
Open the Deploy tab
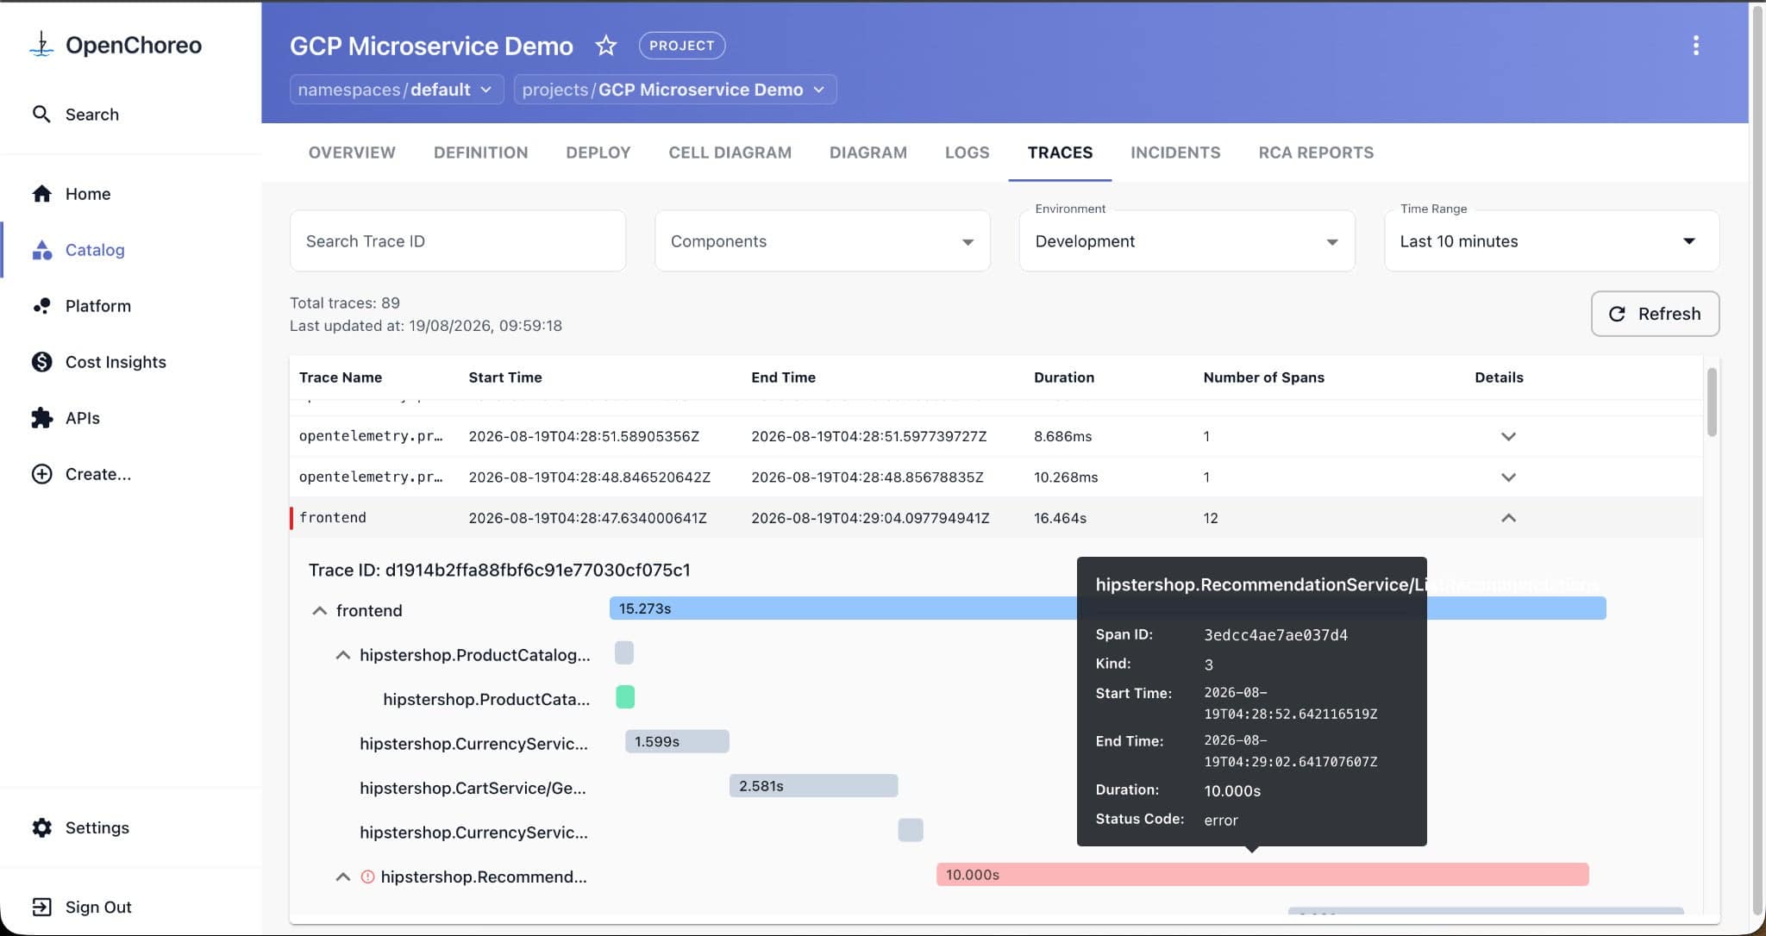click(598, 153)
